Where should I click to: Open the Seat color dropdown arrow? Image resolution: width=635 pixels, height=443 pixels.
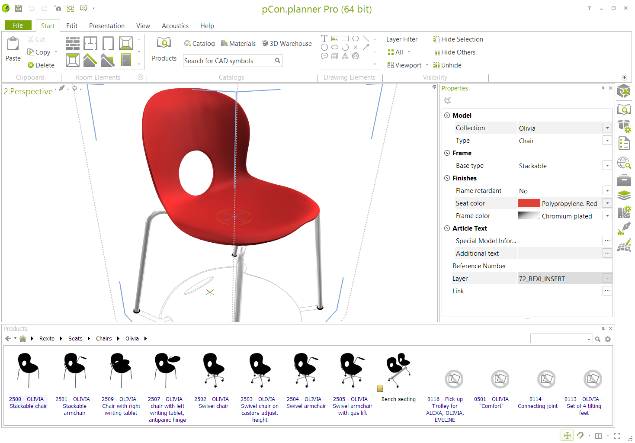click(x=607, y=203)
